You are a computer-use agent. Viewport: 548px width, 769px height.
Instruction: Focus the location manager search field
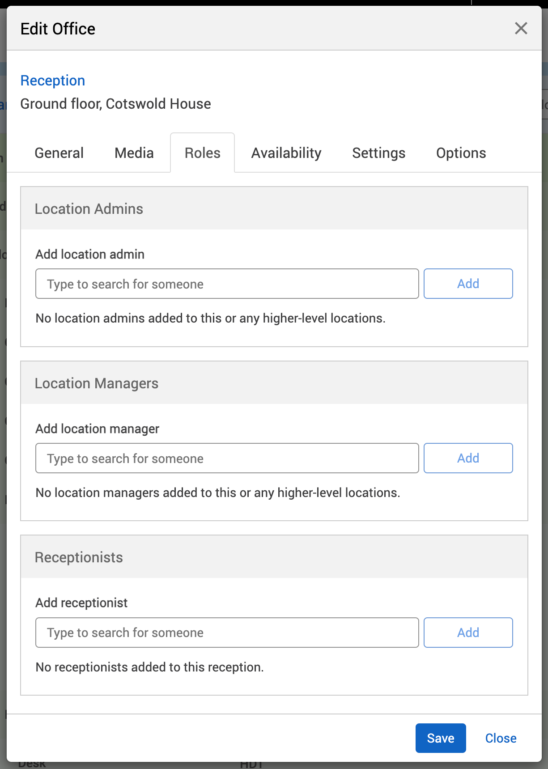227,458
